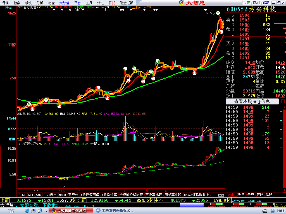Open the 平台 menu
The height and width of the screenshot is (214, 286).
click(x=78, y=3)
